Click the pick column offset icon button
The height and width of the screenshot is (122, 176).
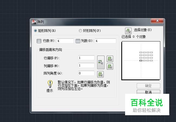pyautogui.click(x=110, y=66)
